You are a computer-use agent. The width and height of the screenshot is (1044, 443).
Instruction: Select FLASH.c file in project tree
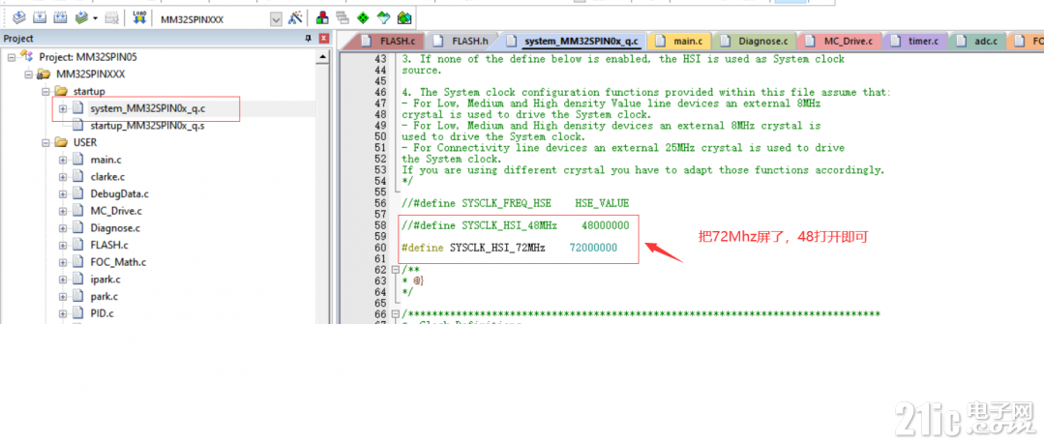pyautogui.click(x=109, y=245)
